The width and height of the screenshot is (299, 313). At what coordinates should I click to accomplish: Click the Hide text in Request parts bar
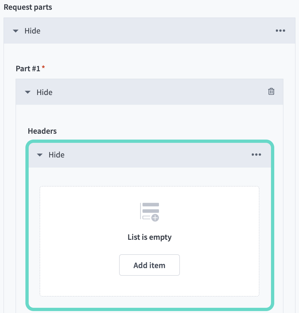coord(33,31)
